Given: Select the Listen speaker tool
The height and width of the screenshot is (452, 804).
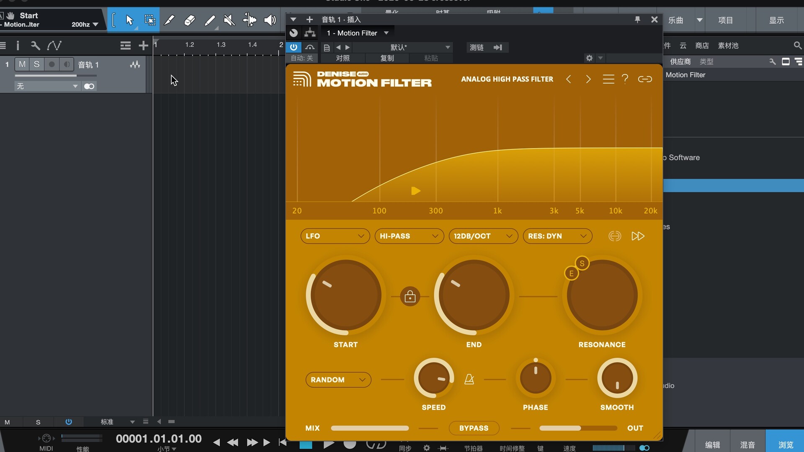Looking at the screenshot, I should (x=270, y=20).
